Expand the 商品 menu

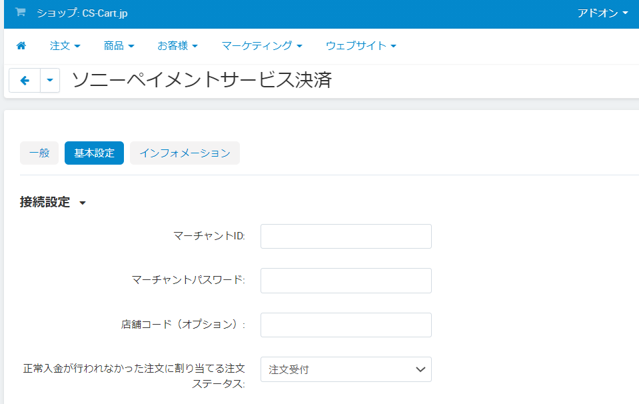119,46
